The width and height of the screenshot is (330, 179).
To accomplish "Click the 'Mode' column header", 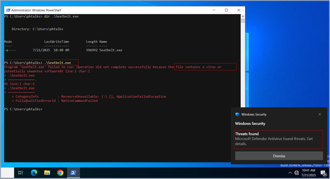I will point(8,42).
